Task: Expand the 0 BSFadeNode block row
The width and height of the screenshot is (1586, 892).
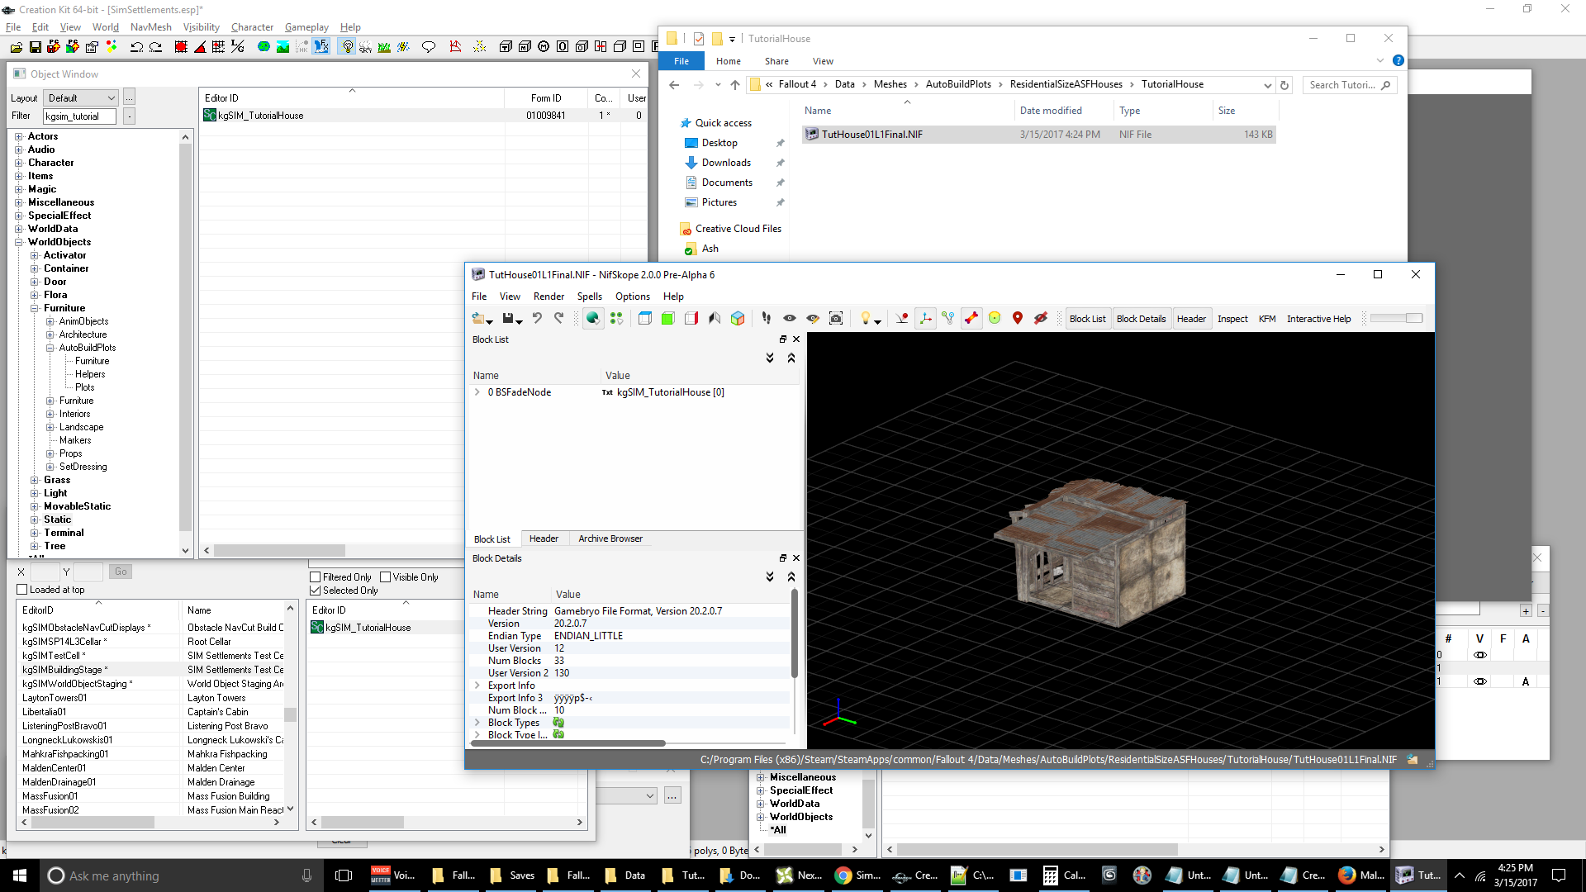Action: tap(477, 392)
